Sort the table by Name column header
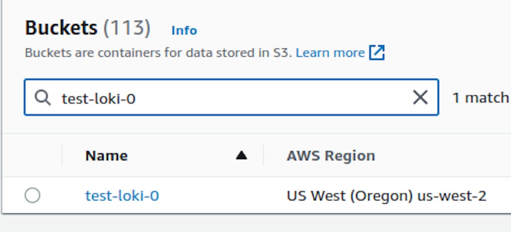511x232 pixels. pos(106,156)
